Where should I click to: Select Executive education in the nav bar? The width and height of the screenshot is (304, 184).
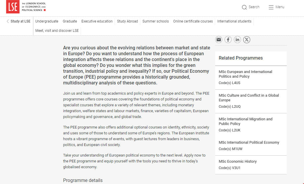97,21
